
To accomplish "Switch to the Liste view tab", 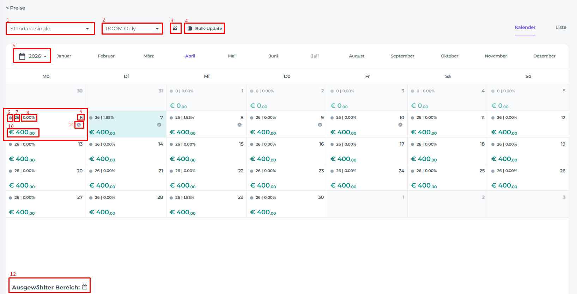I will point(560,27).
